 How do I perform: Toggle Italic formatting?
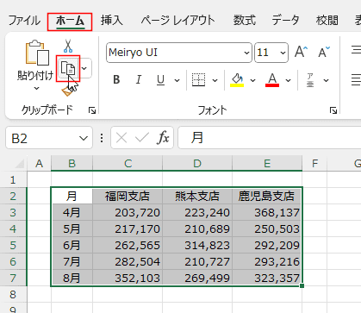139,79
